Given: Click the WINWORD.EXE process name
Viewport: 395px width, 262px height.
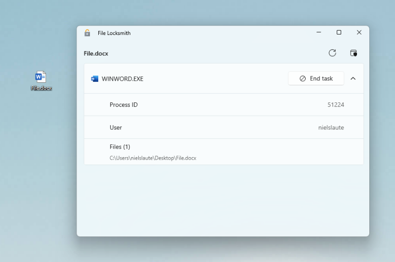Looking at the screenshot, I should (x=122, y=79).
